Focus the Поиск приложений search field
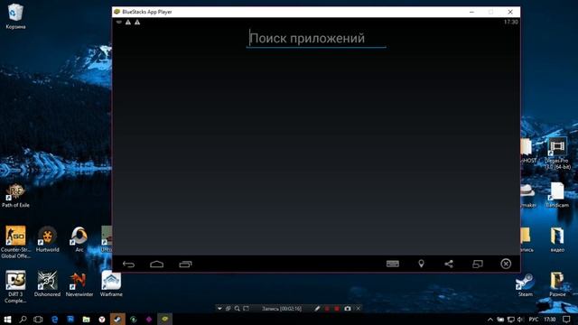Image resolution: width=578 pixels, height=325 pixels. click(x=316, y=39)
